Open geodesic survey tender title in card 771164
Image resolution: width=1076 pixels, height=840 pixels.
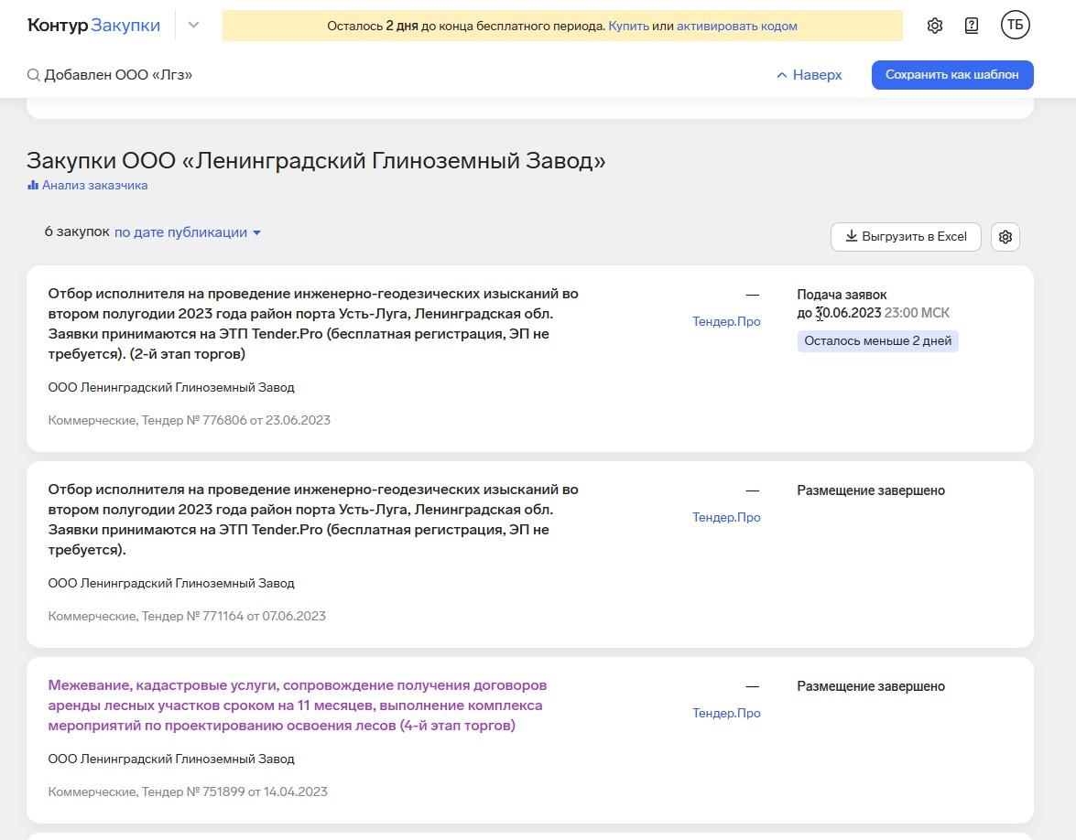(x=313, y=520)
